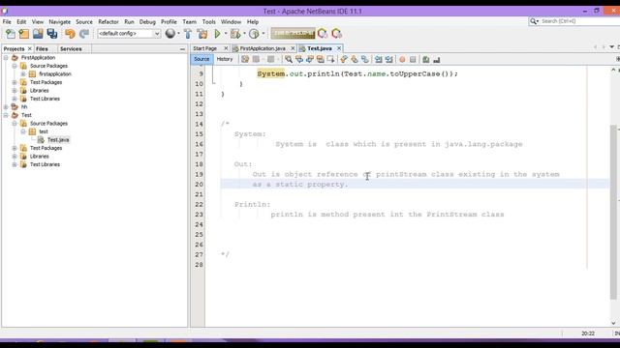Select Test Packages under FirstApplication

[46, 82]
